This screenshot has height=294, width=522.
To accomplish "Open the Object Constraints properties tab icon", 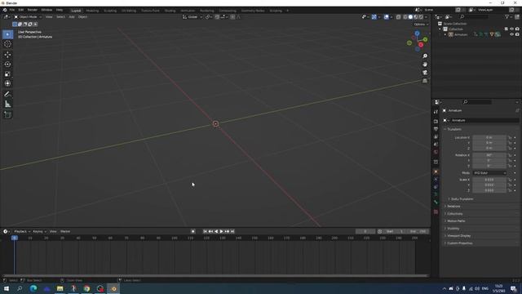I will coord(436,187).
